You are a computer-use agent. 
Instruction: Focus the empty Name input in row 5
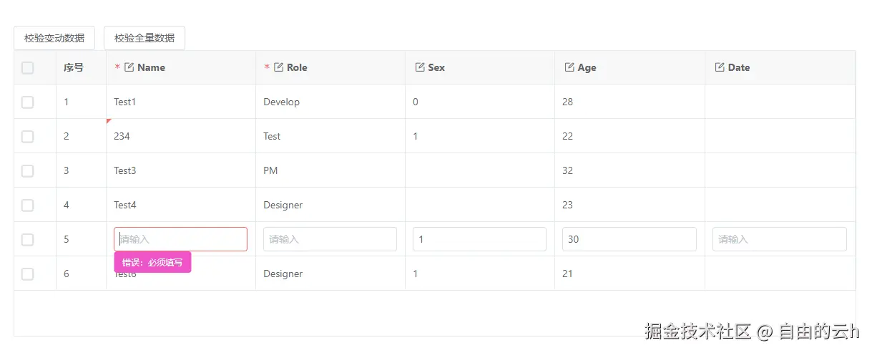(180, 239)
